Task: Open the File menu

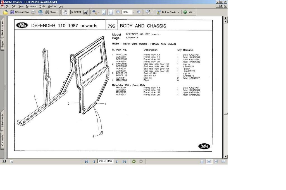Action: tap(7, 6)
